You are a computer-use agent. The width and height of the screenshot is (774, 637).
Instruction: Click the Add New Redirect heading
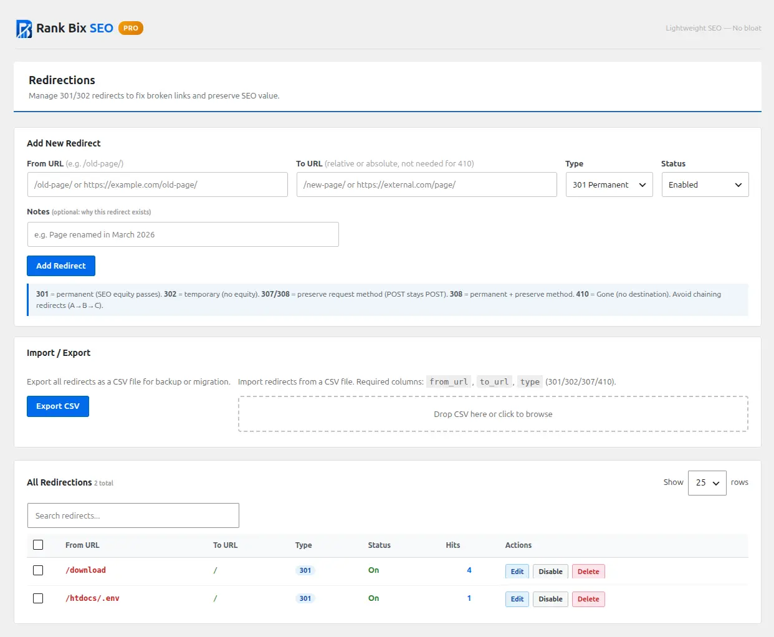64,143
